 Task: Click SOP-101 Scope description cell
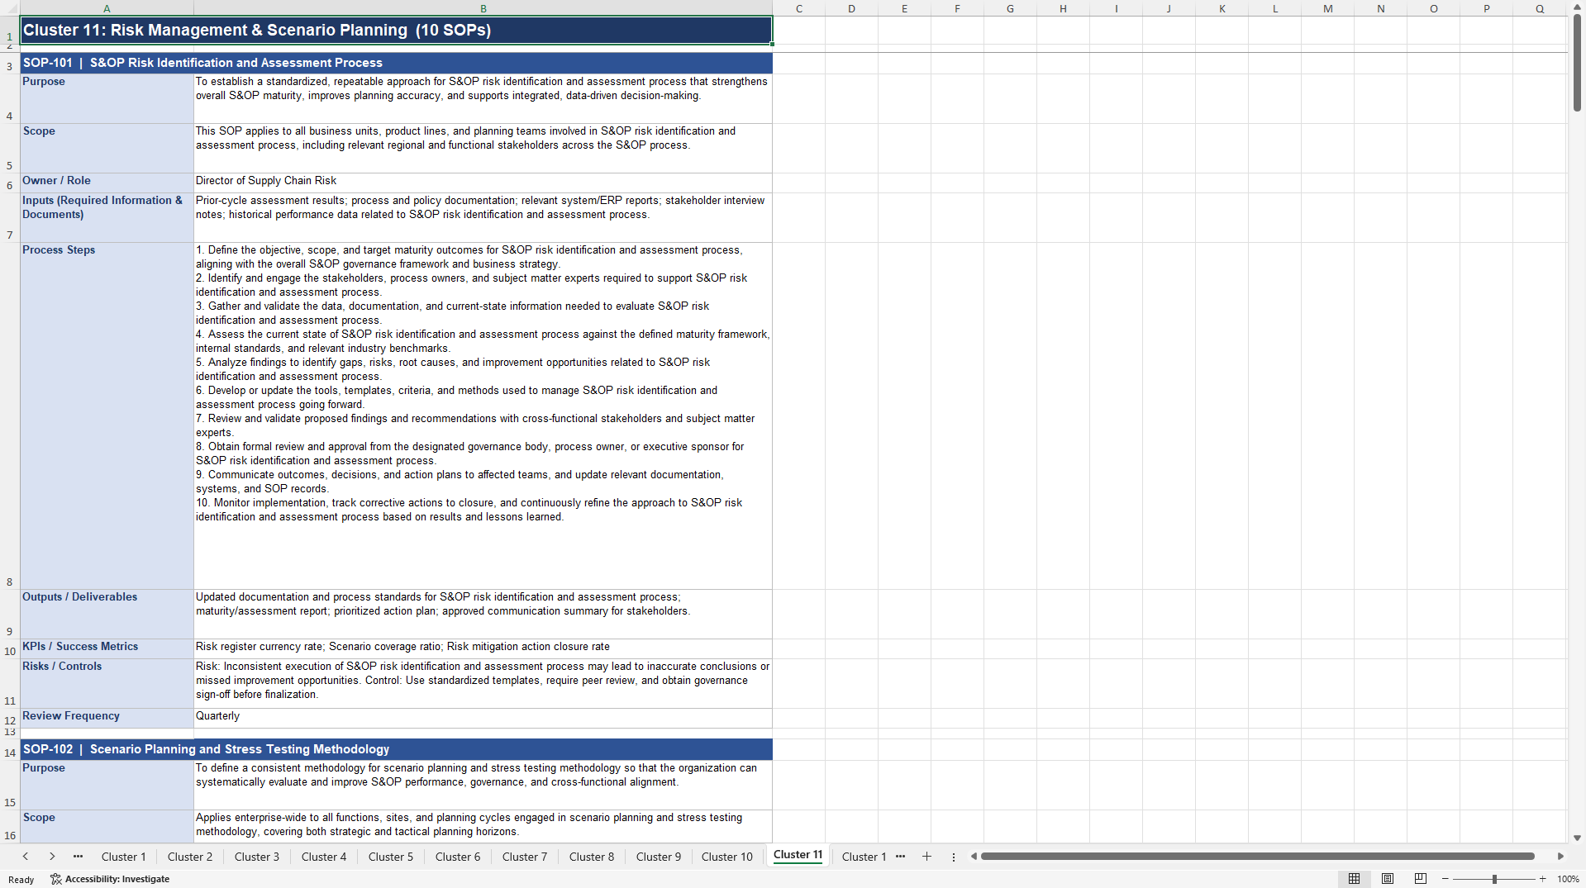click(x=483, y=148)
